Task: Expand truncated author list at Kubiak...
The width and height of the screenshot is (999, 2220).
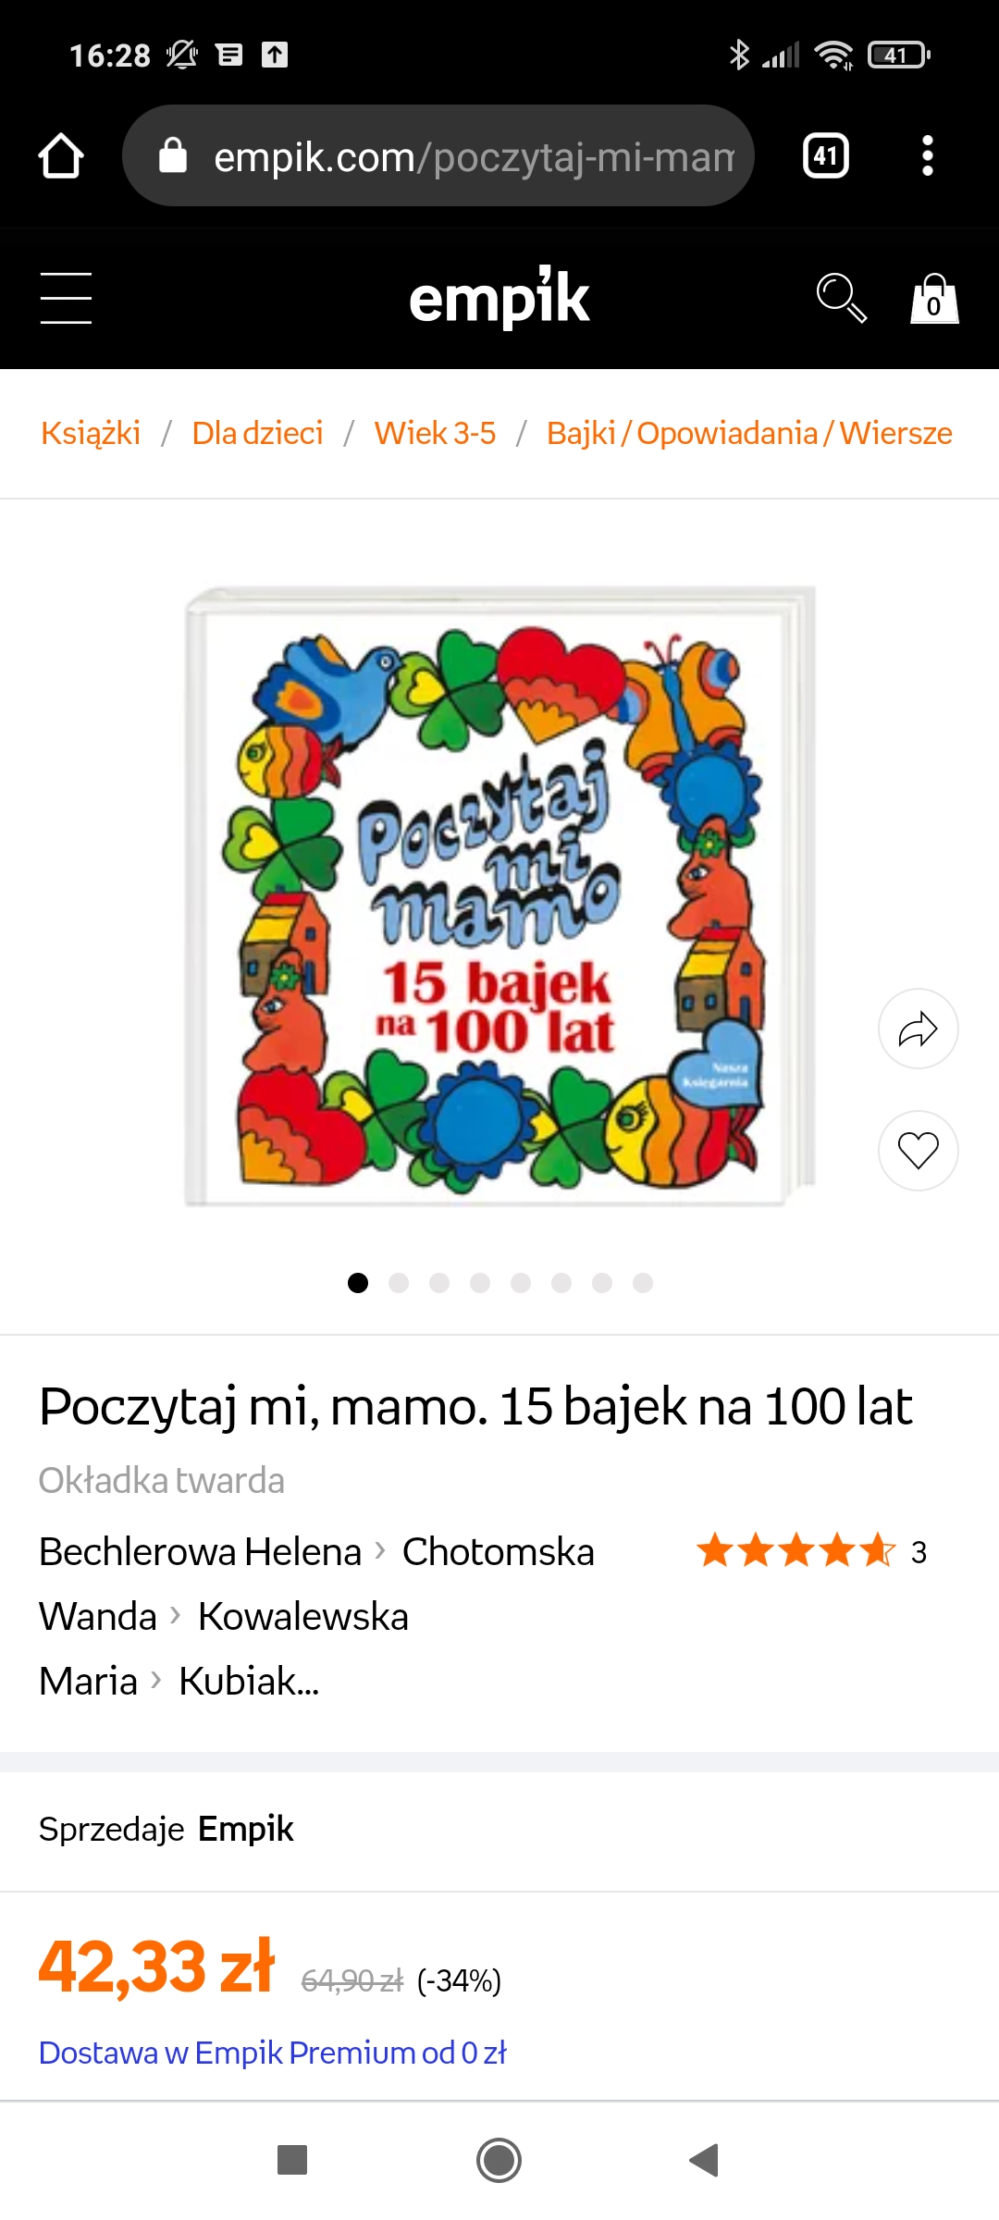Action: point(249,1681)
